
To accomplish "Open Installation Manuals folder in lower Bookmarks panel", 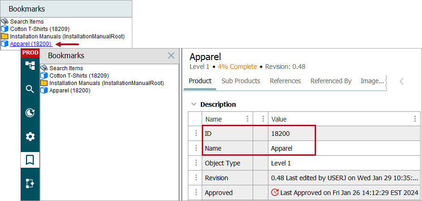I will point(106,83).
